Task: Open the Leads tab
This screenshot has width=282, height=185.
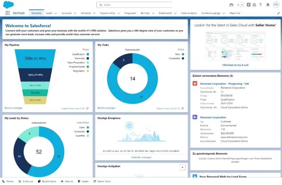Action: click(x=49, y=13)
